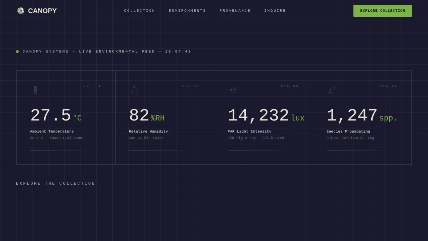428x241 pixels.
Task: Click the Explore Collection green button
Action: click(383, 11)
